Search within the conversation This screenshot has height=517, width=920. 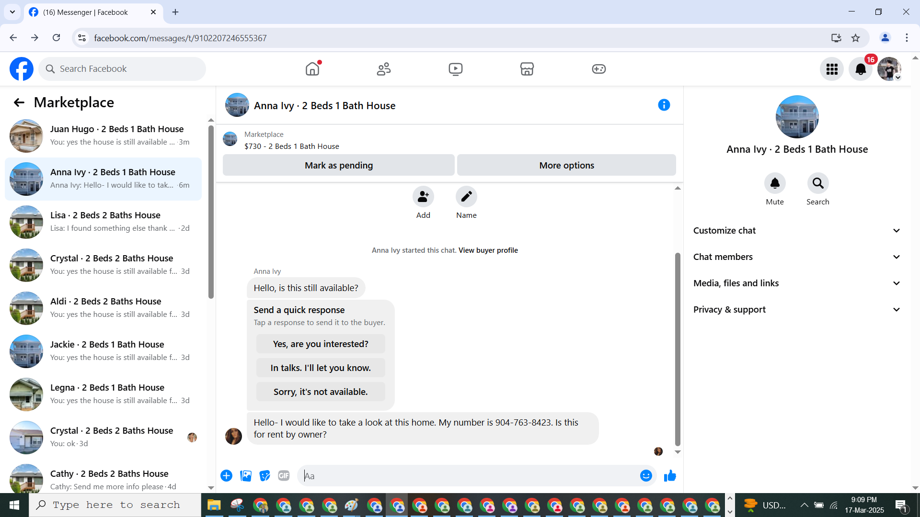click(x=818, y=183)
